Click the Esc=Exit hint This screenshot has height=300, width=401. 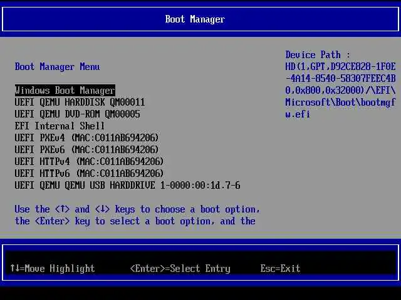point(280,269)
